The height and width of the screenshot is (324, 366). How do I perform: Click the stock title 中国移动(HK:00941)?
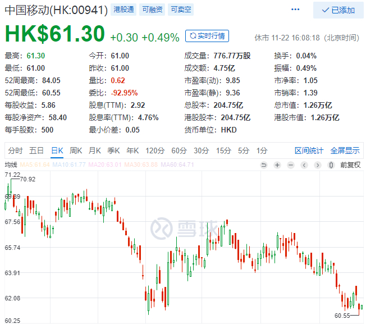(x=56, y=10)
